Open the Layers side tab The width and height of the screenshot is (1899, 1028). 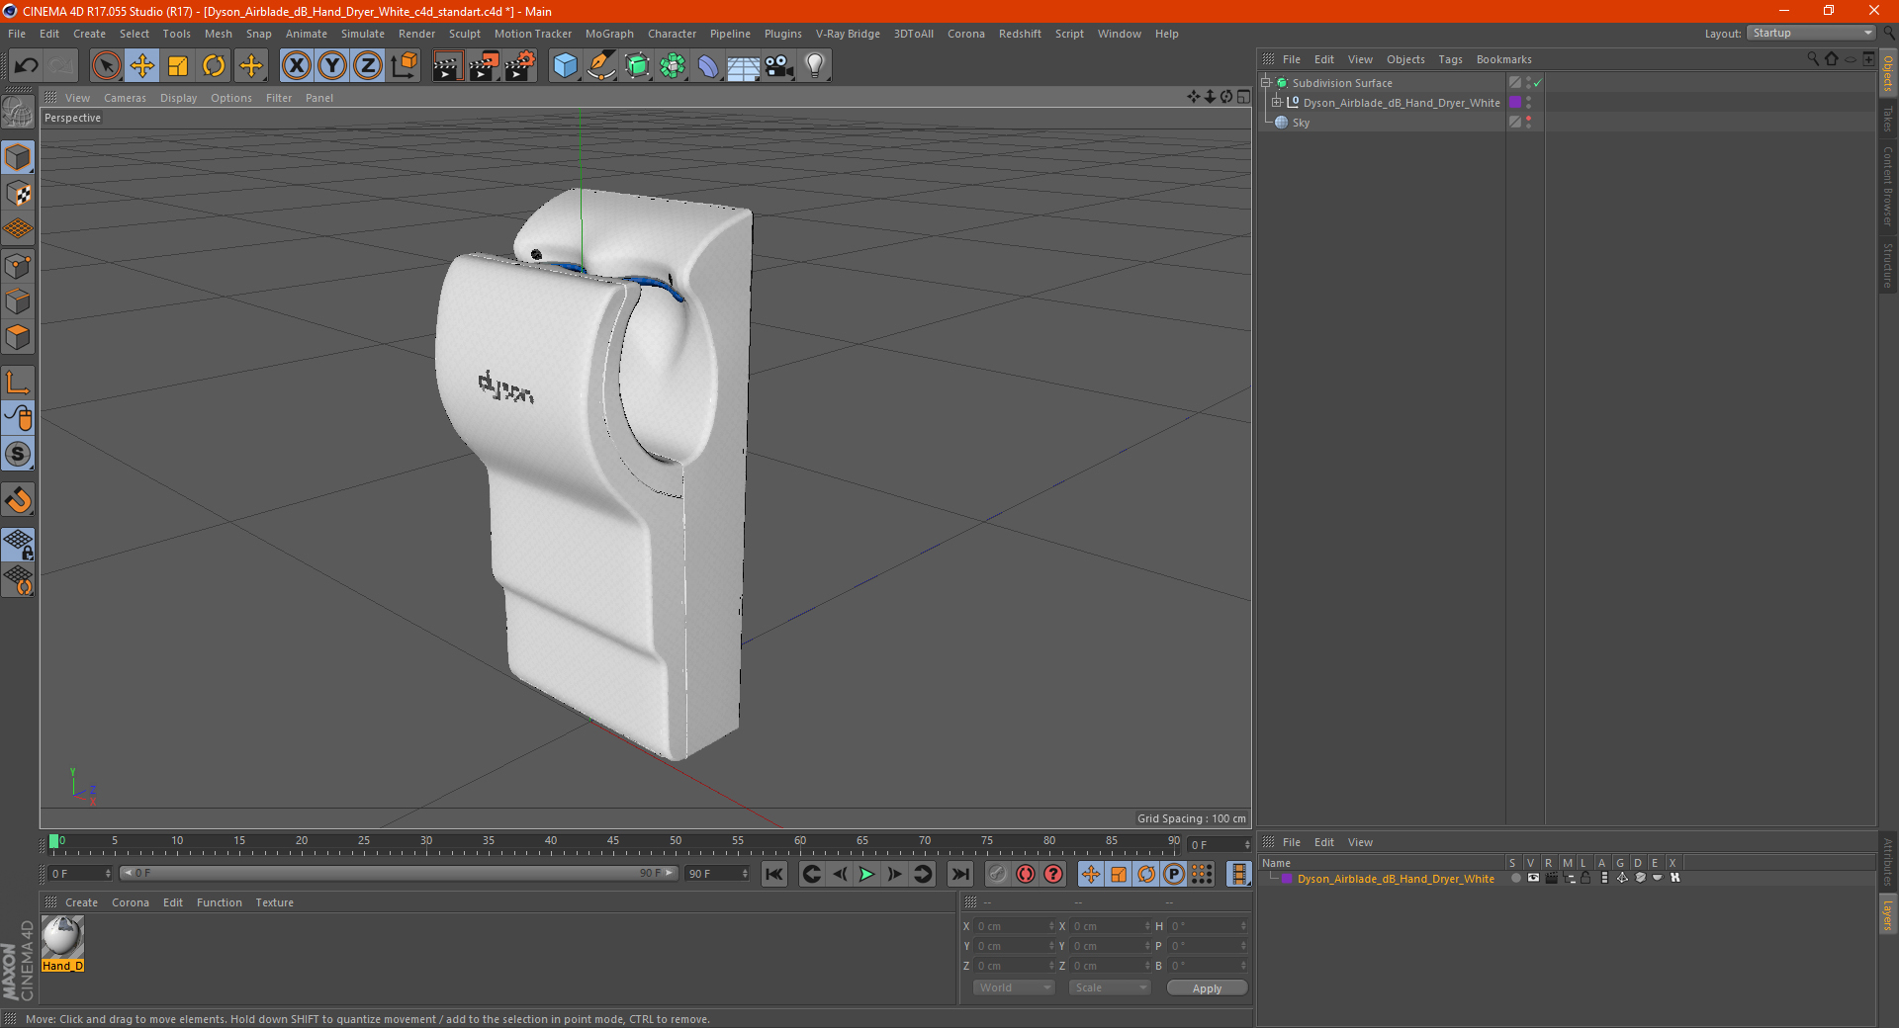(x=1887, y=915)
